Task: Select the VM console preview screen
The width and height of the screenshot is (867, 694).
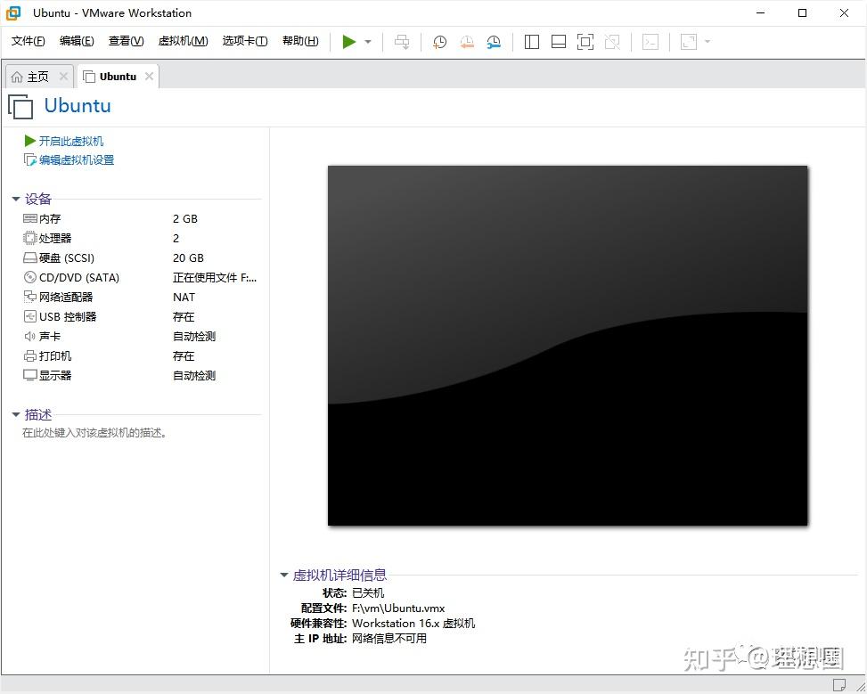Action: [568, 346]
